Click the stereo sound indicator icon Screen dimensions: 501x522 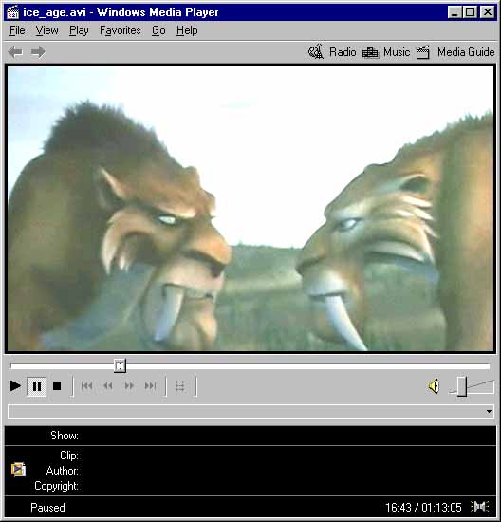pyautogui.click(x=480, y=507)
